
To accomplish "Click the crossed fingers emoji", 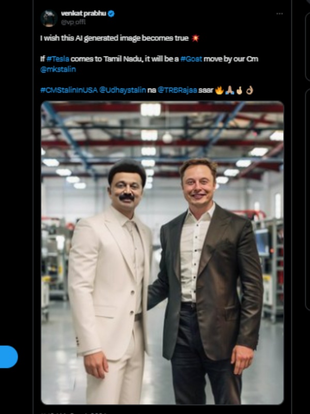I will [x=239, y=90].
